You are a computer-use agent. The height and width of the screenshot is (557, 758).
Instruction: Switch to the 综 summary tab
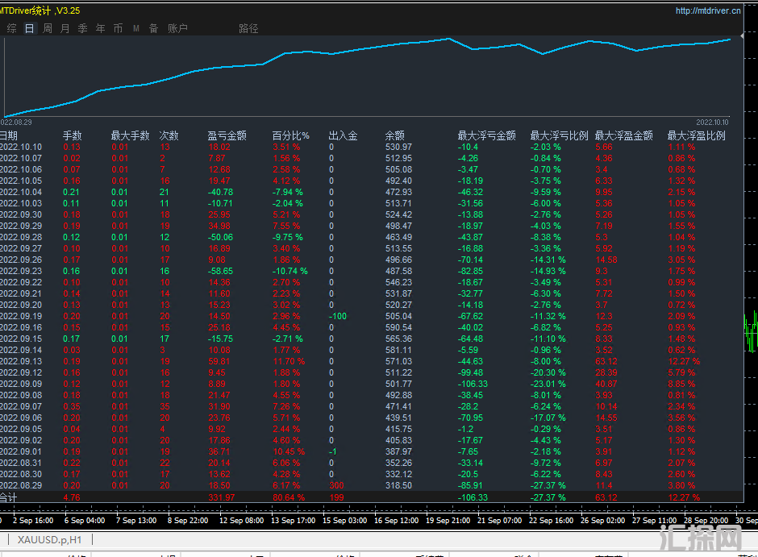[x=11, y=28]
